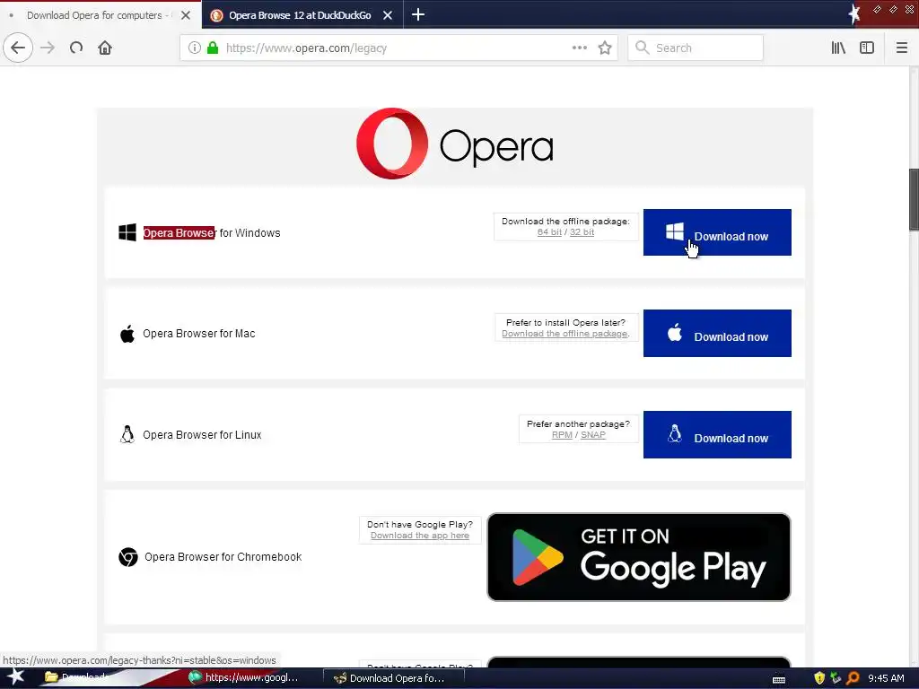Screen dimensions: 919x689
Task: Bookmark this page with the star
Action: pos(605,48)
